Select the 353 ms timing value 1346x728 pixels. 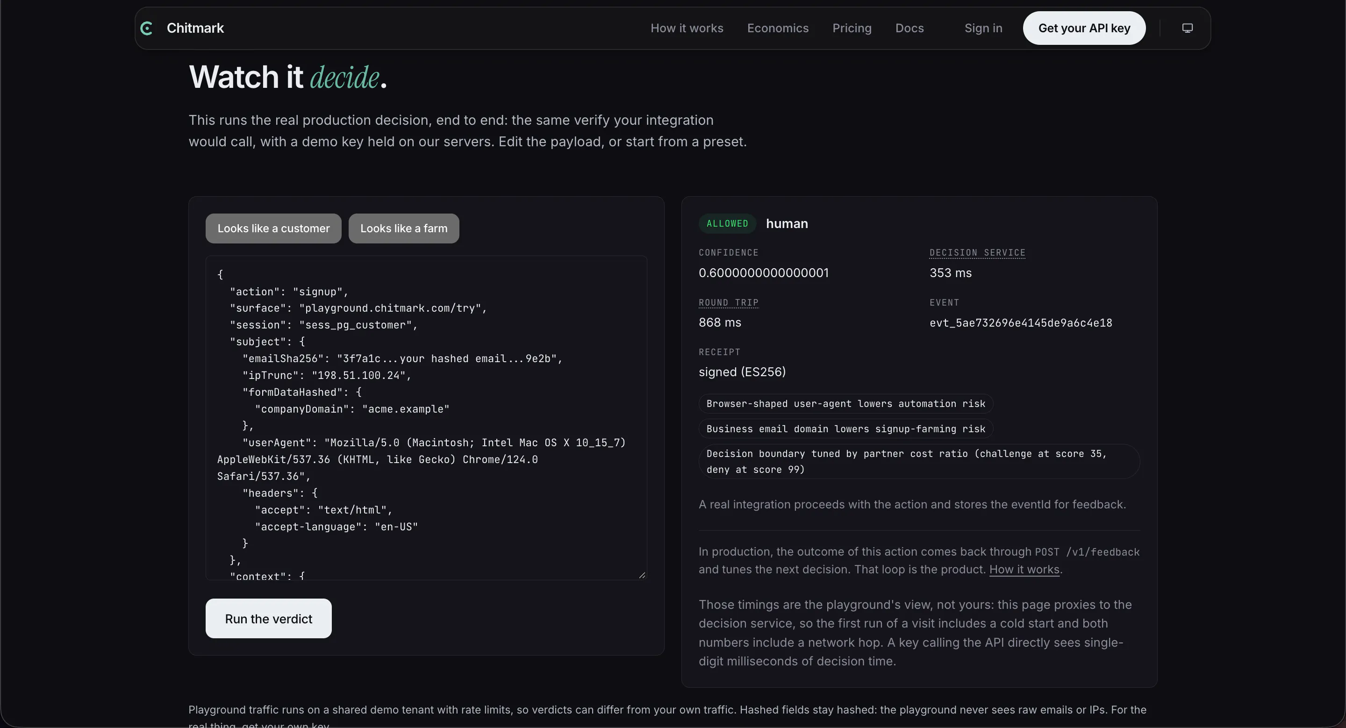coord(951,272)
